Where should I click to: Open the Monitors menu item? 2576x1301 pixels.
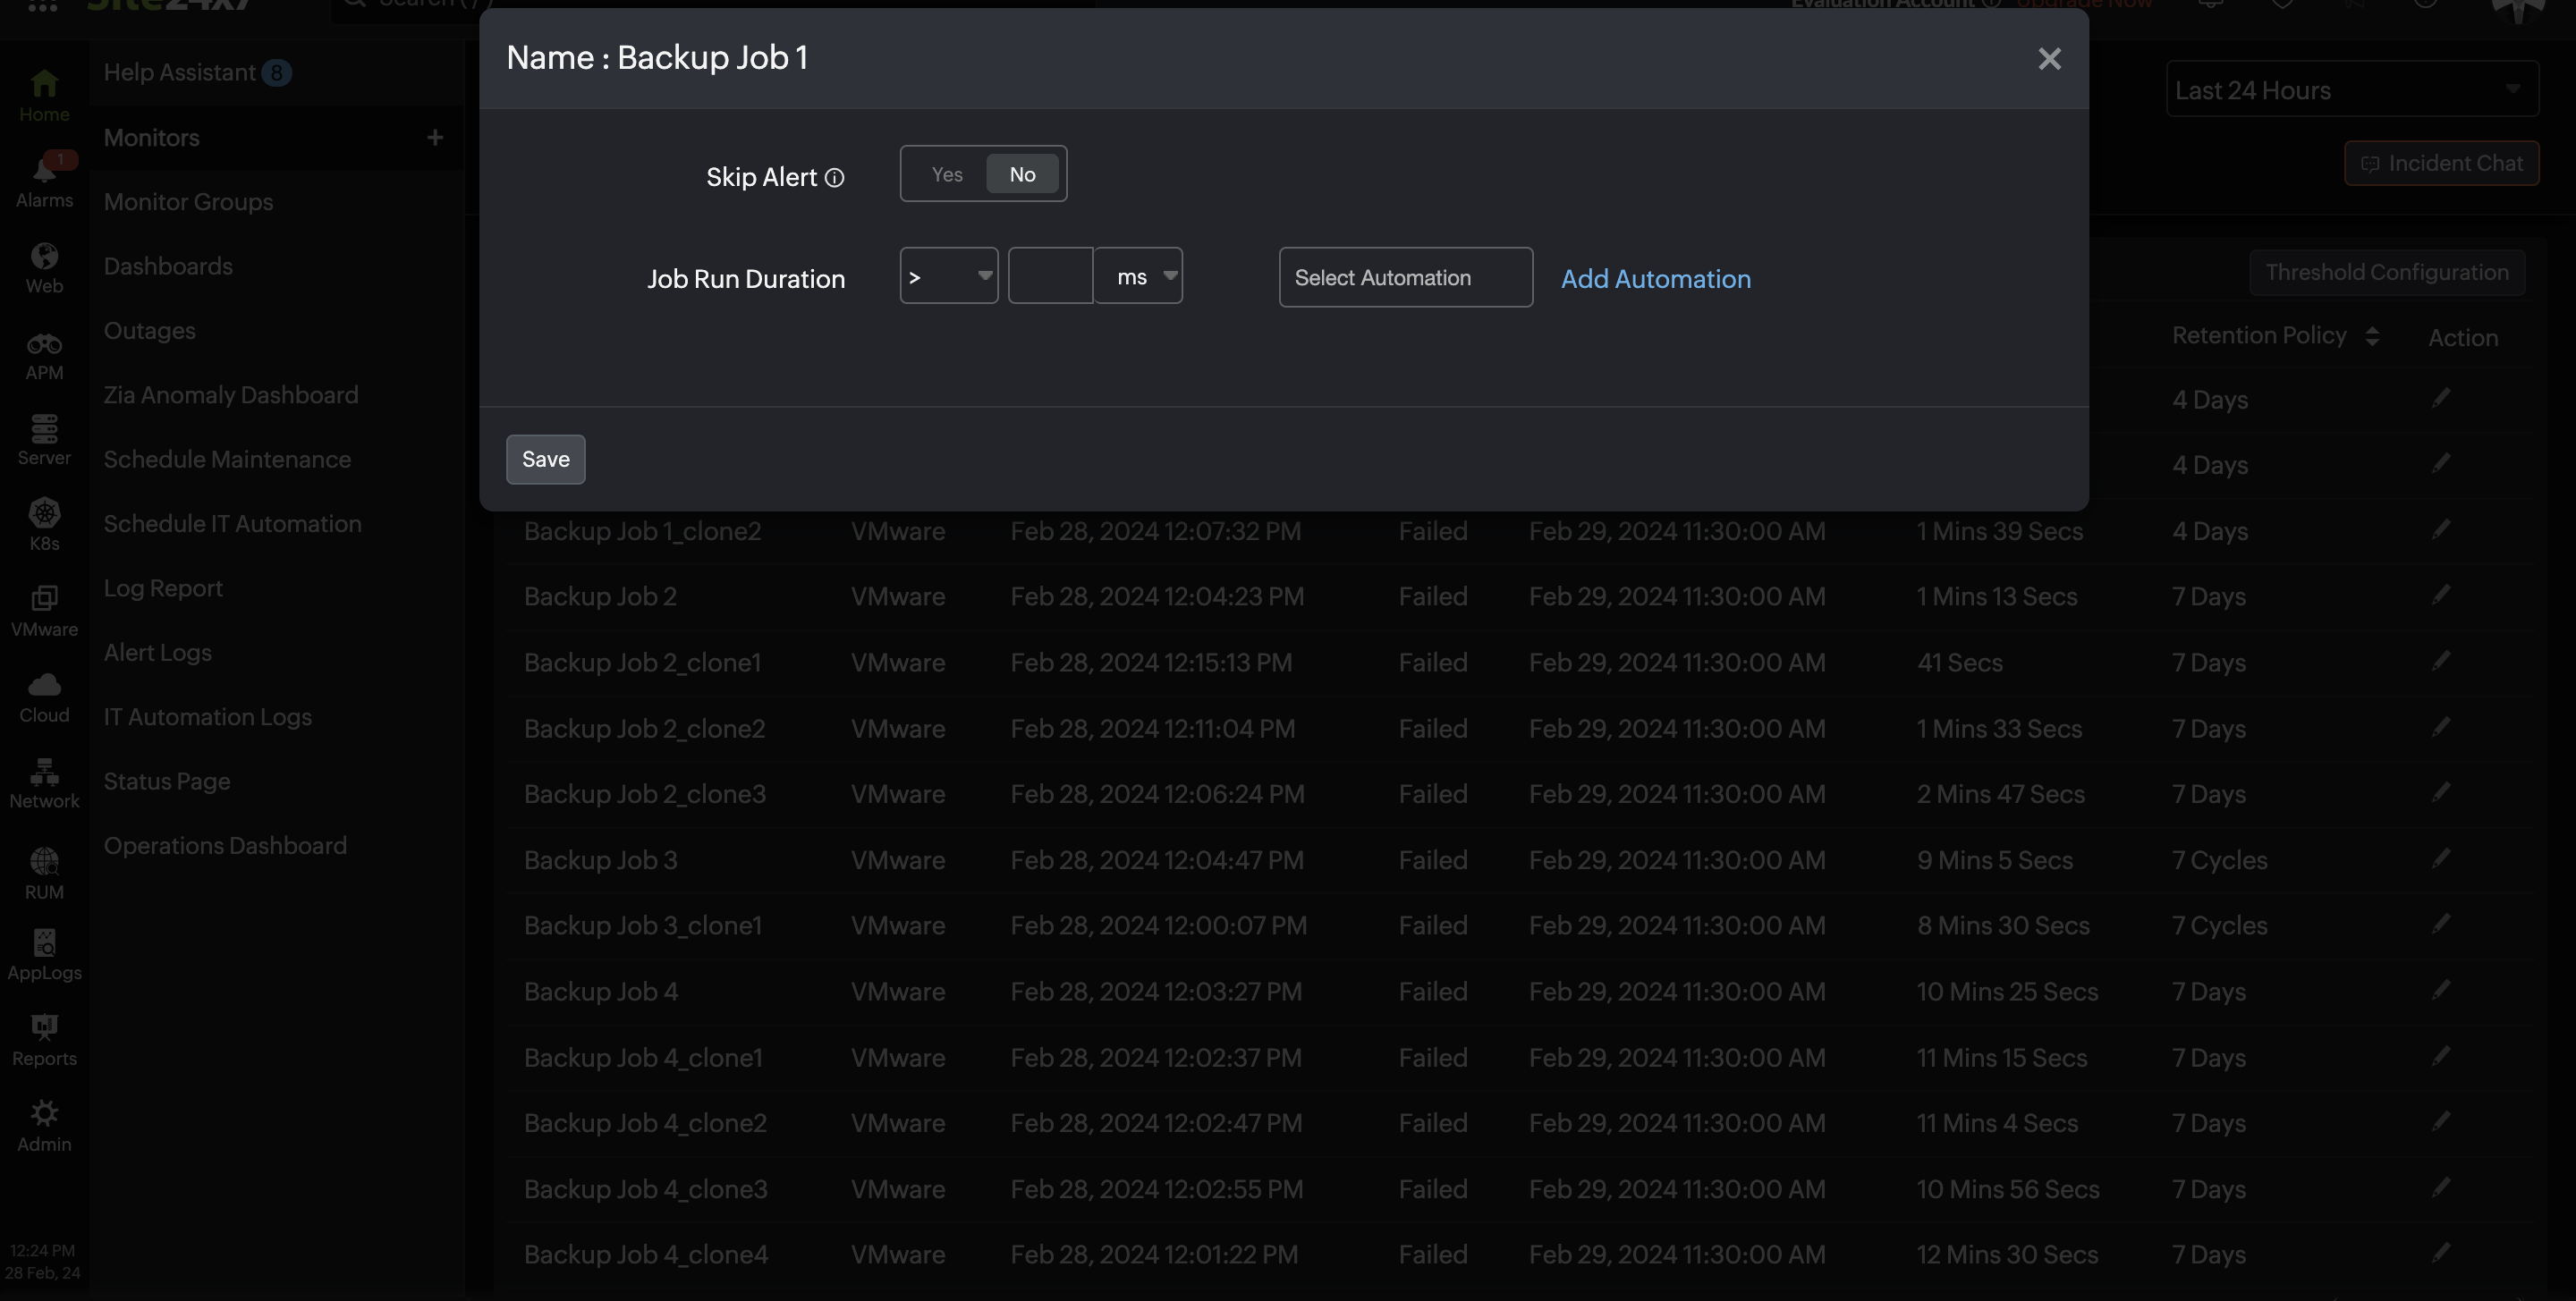point(151,137)
